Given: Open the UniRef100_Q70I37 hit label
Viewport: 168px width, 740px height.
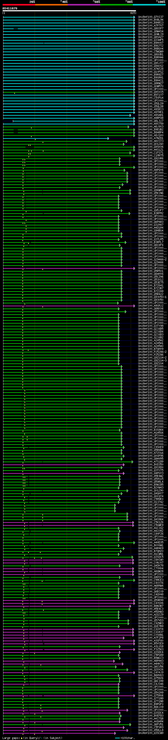Looking at the screenshot, I should [151, 17].
